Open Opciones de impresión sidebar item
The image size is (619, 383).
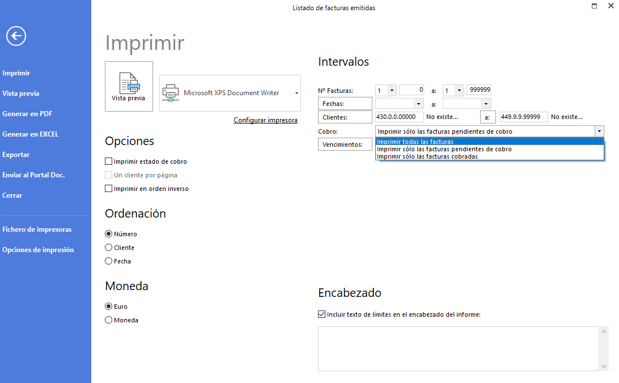point(38,250)
